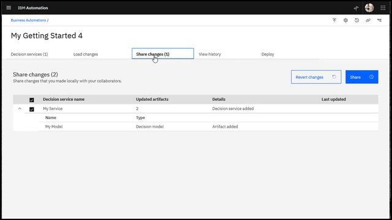
Task: Open the Load changes tab
Action: [x=86, y=54]
